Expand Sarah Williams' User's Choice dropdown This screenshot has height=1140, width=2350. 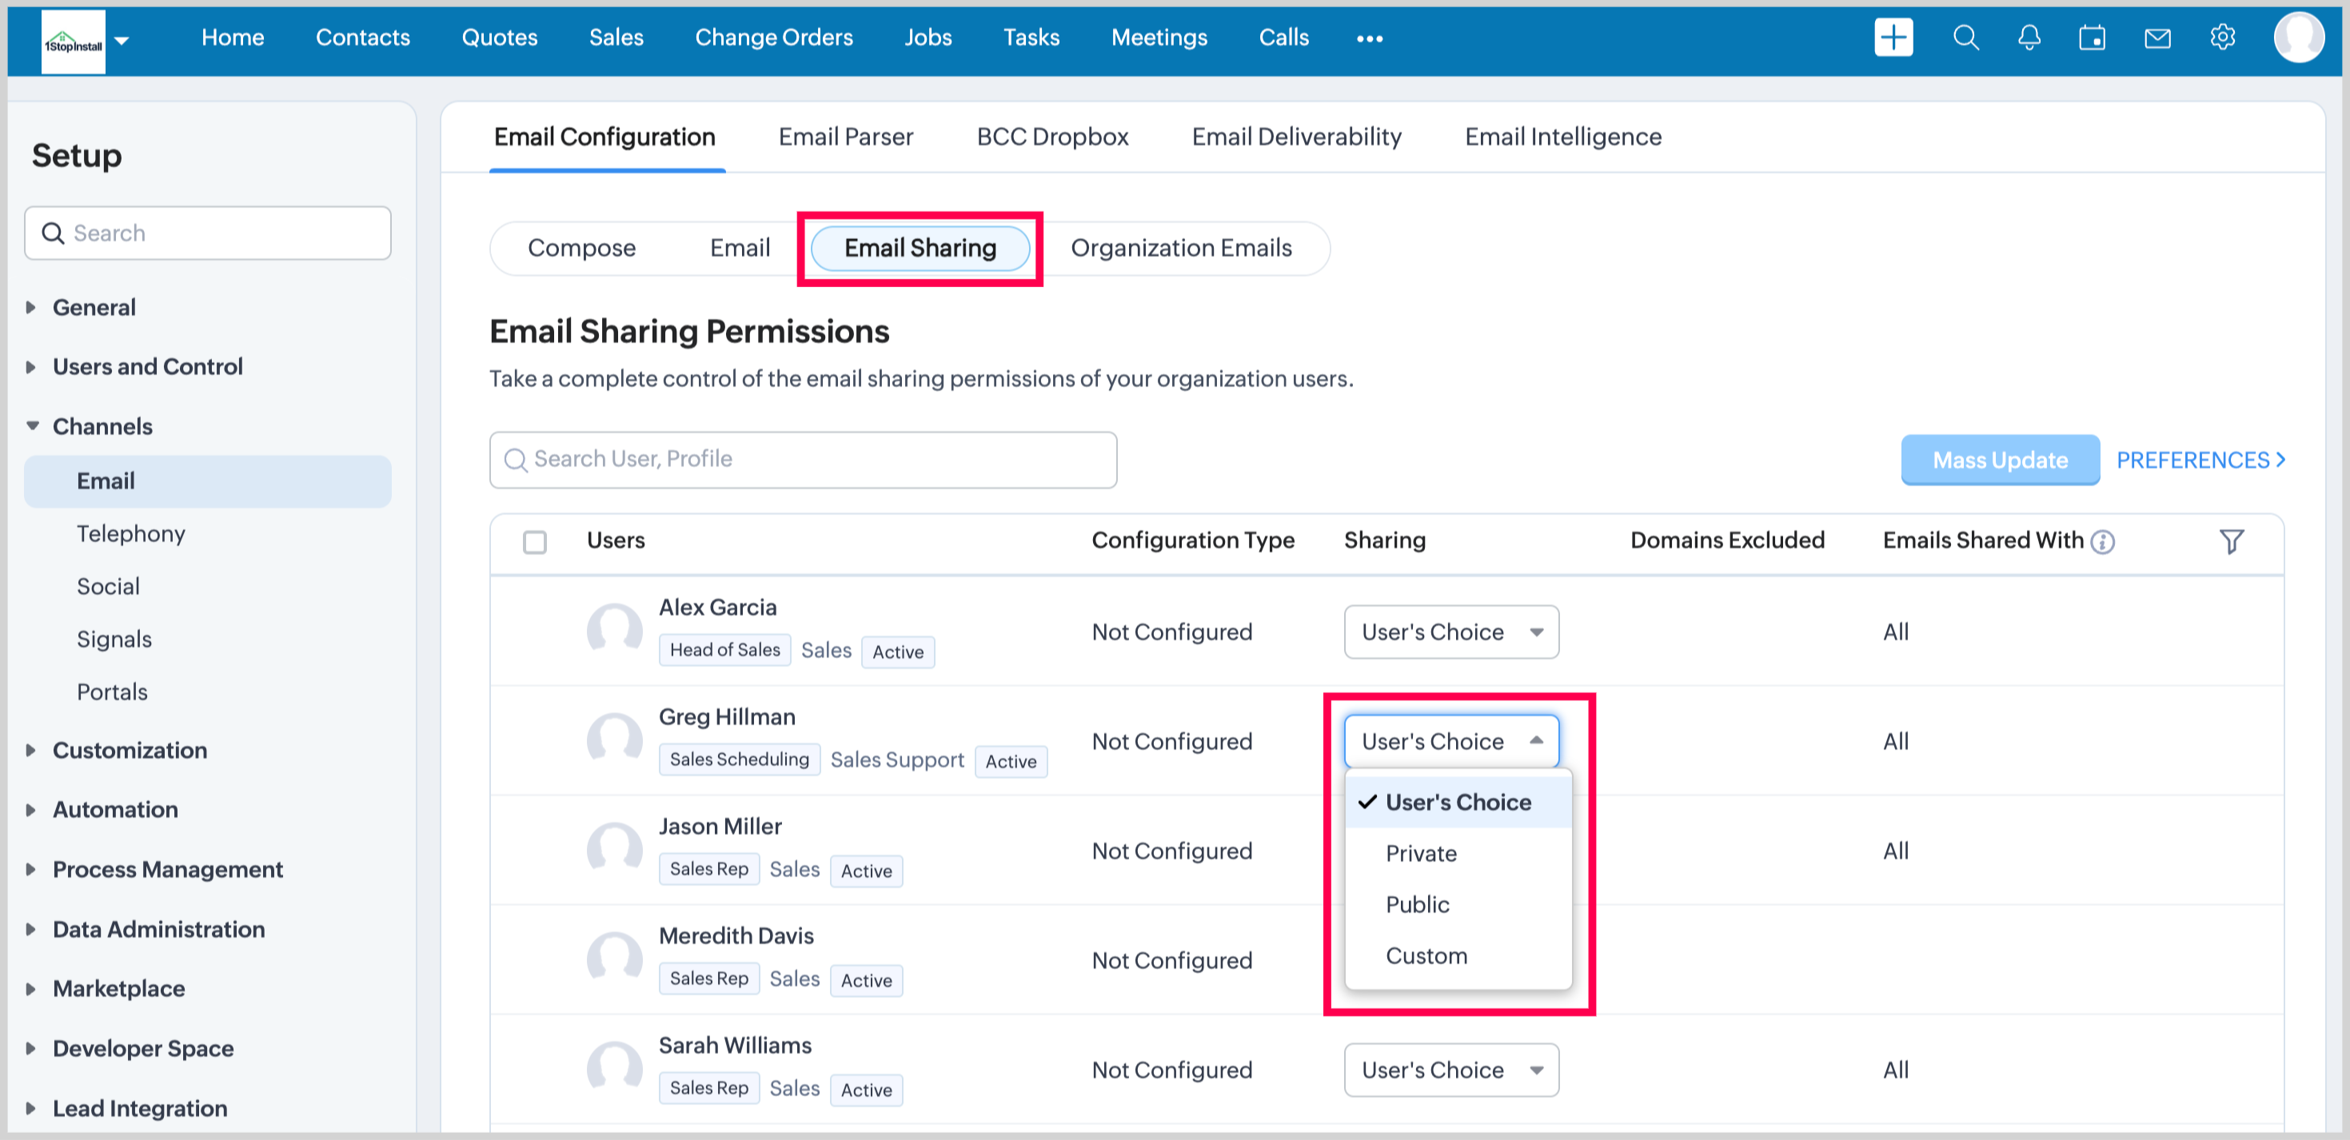(x=1450, y=1070)
